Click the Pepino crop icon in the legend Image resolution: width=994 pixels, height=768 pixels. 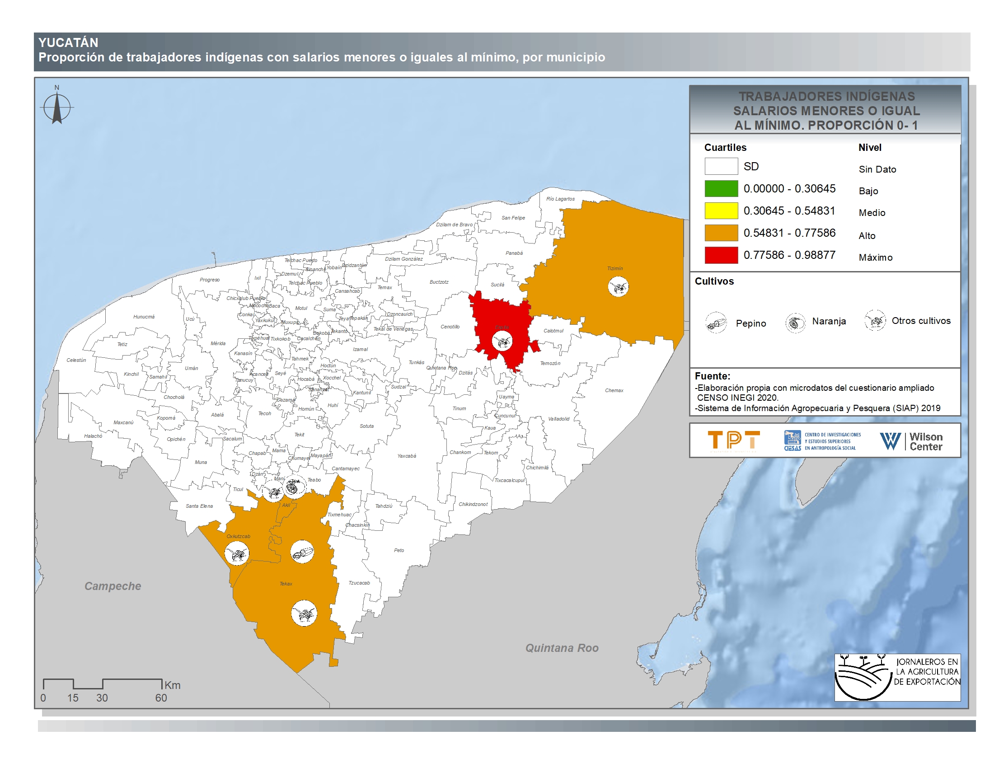[x=716, y=323]
